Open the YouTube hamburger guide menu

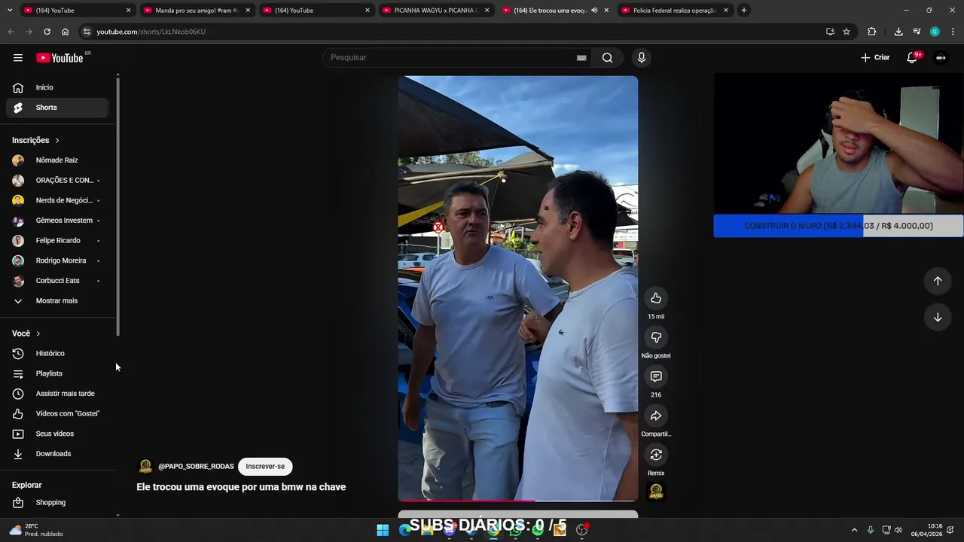[x=18, y=58]
